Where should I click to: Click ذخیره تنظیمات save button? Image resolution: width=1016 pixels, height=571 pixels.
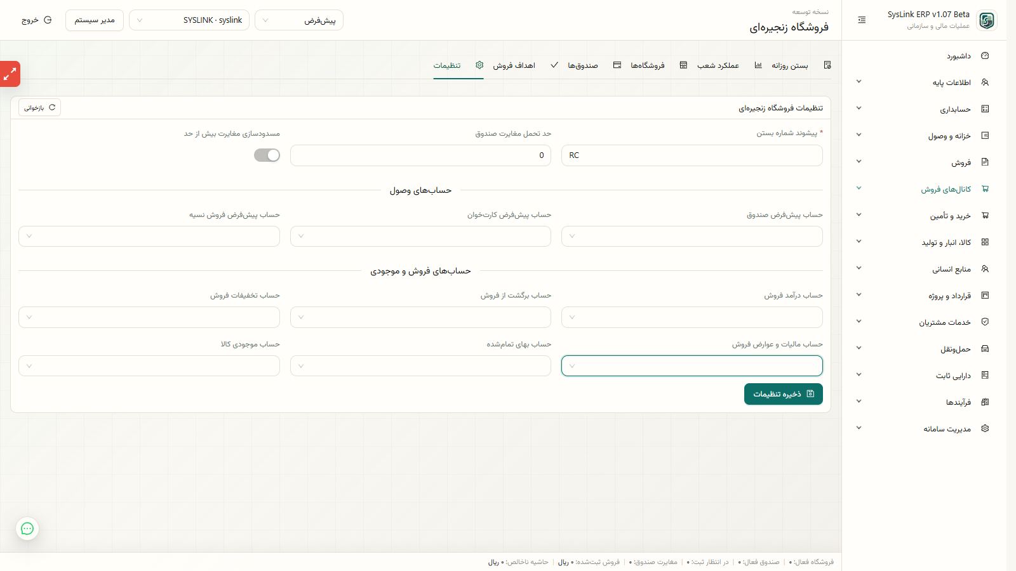pyautogui.click(x=784, y=394)
